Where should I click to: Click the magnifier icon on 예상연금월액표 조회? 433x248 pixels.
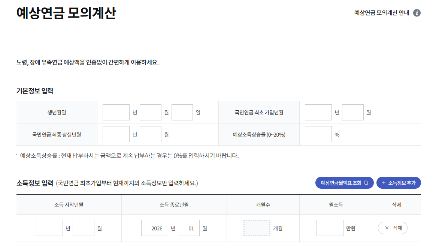coord(366,183)
